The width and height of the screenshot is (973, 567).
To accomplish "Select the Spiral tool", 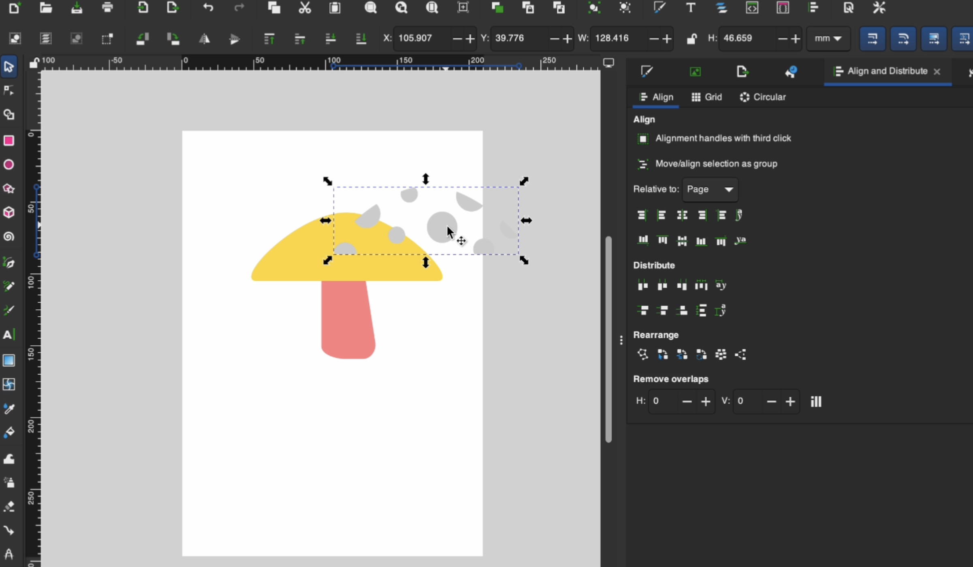I will 9,237.
